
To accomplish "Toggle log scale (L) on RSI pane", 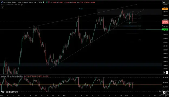I will (x=167, y=92).
